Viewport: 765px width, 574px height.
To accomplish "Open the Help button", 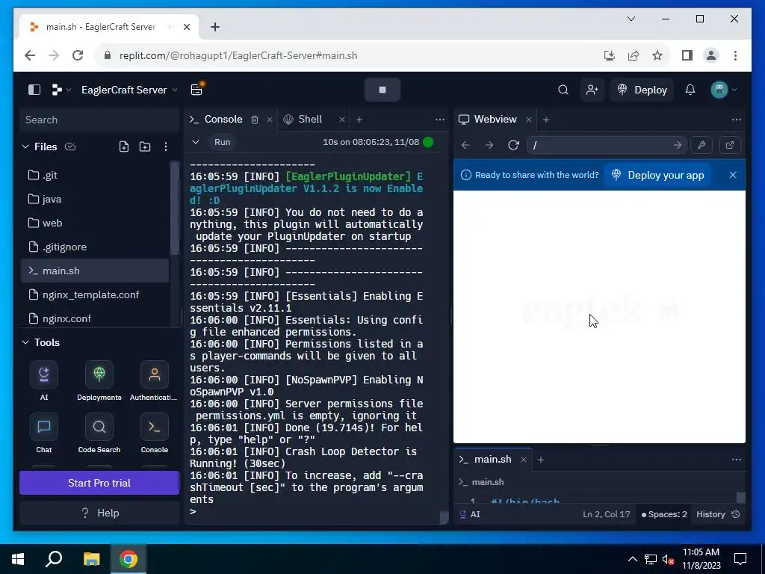I will [99, 513].
